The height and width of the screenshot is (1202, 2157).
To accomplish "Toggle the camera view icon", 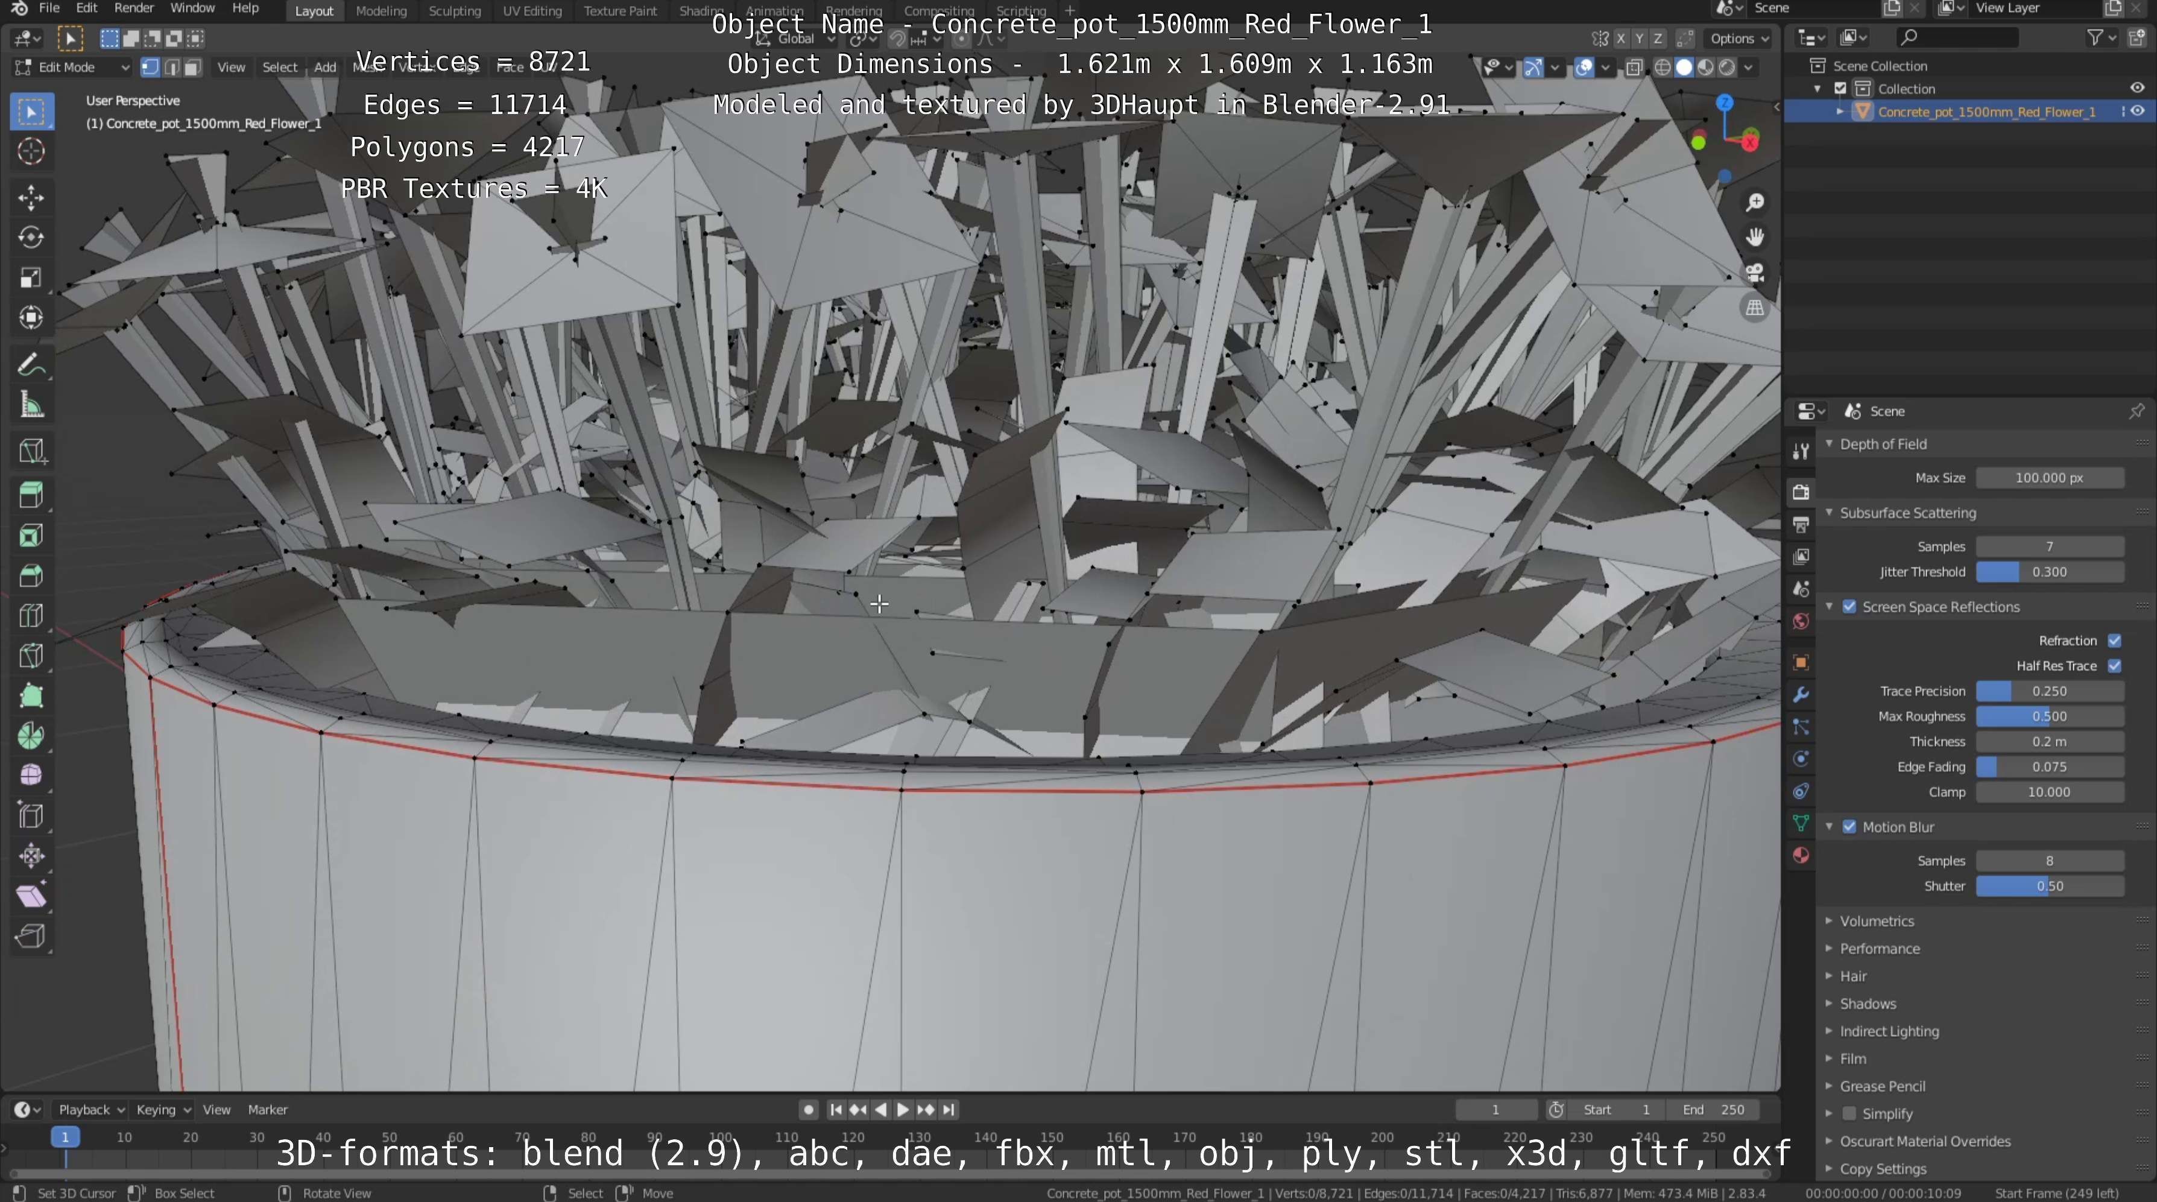I will point(1754,273).
